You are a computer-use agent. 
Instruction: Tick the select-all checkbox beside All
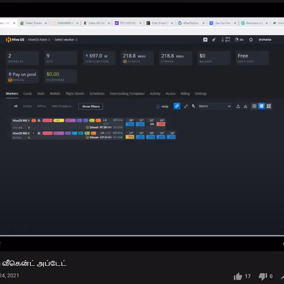(8, 106)
